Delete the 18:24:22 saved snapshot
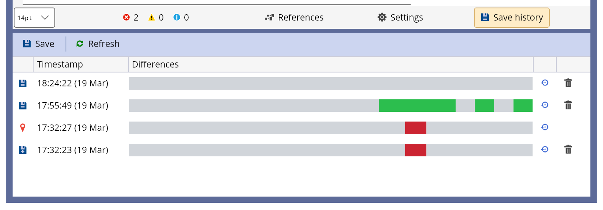603x210 pixels. [x=568, y=83]
